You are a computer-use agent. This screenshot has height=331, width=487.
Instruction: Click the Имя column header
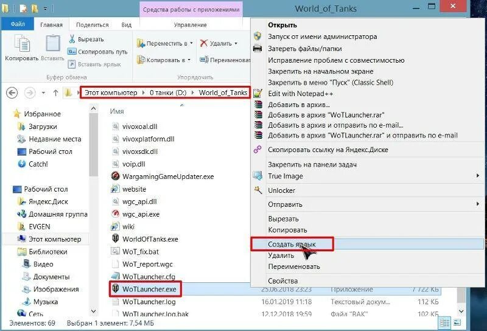coord(117,111)
